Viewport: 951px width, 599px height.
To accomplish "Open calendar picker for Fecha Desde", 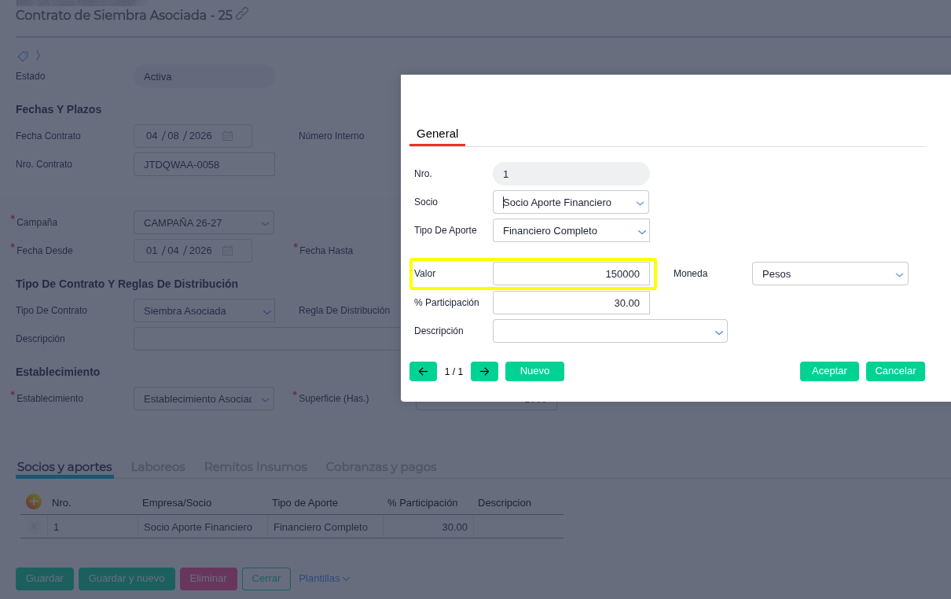I will click(x=227, y=251).
